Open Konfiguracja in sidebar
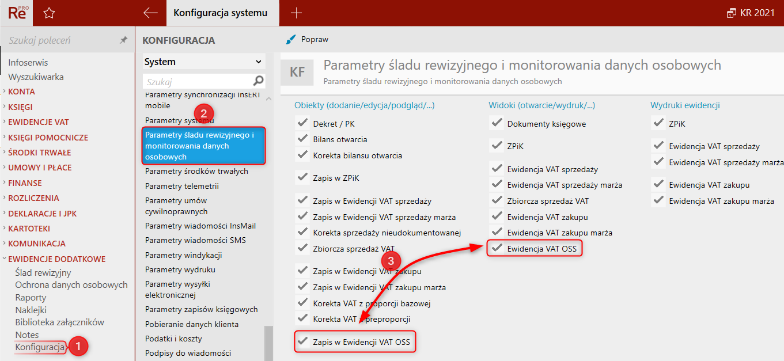This screenshot has height=361, width=784. tap(40, 347)
